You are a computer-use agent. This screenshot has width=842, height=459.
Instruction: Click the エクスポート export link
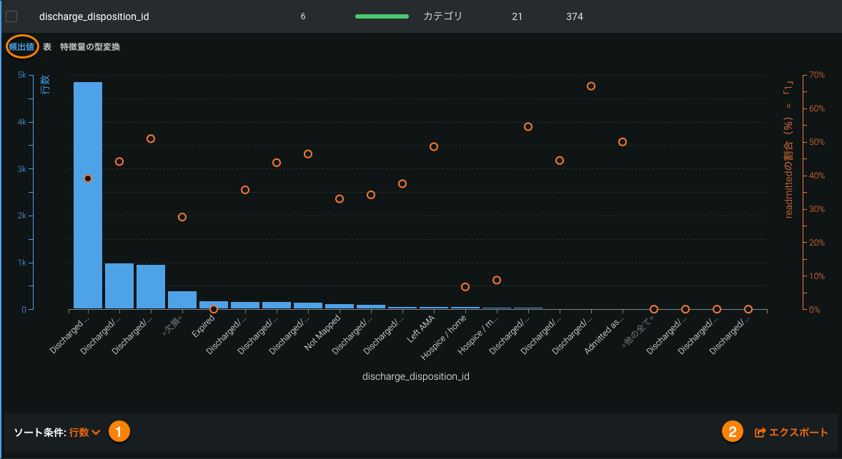click(798, 432)
